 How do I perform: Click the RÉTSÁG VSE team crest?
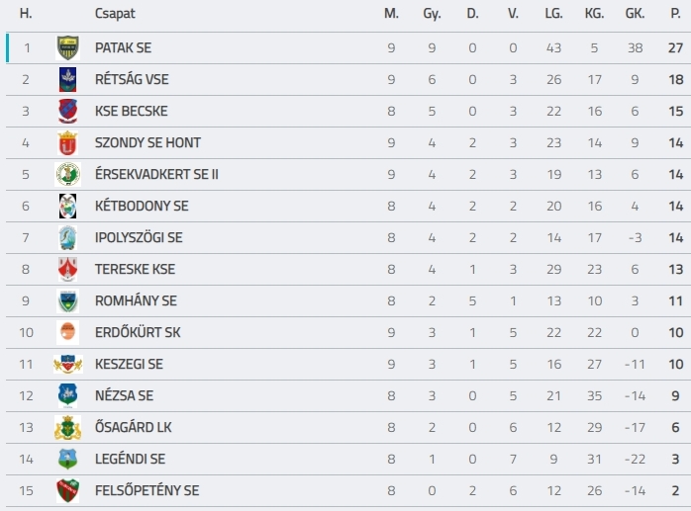68,80
